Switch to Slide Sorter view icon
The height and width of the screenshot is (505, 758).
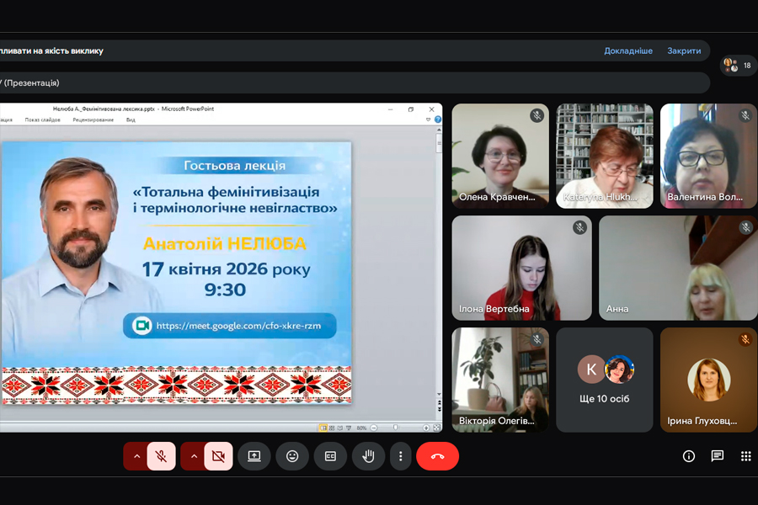point(332,428)
